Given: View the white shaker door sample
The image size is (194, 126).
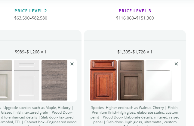Looking at the screenshot, I should tap(26, 80).
